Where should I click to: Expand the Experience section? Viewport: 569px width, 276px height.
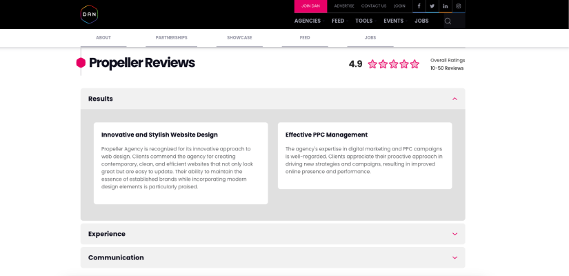pyautogui.click(x=455, y=234)
